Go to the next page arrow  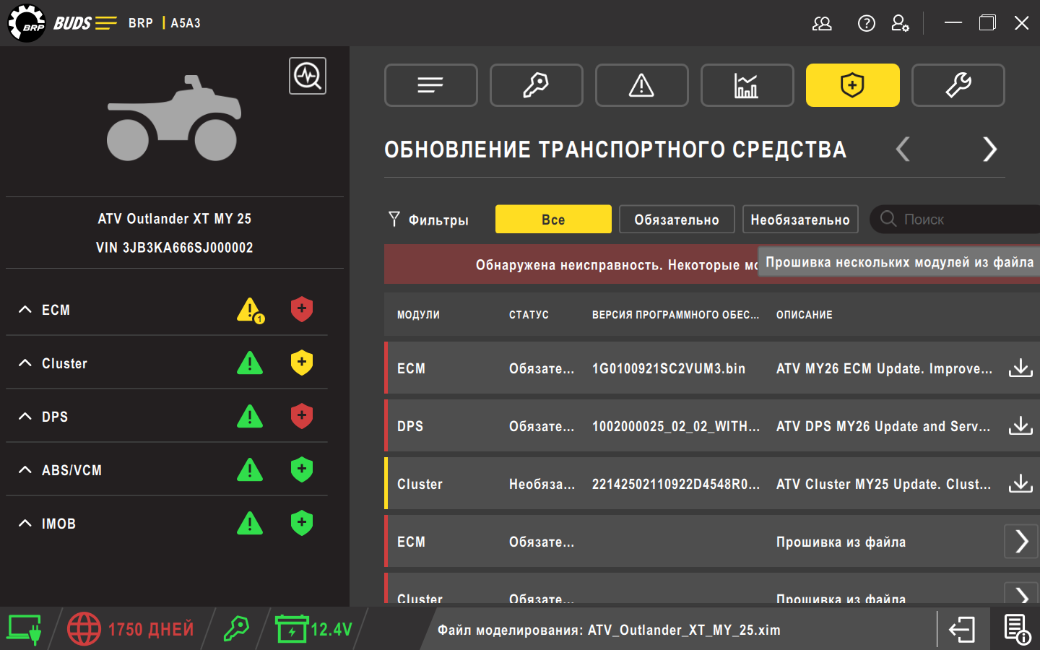[x=989, y=149]
